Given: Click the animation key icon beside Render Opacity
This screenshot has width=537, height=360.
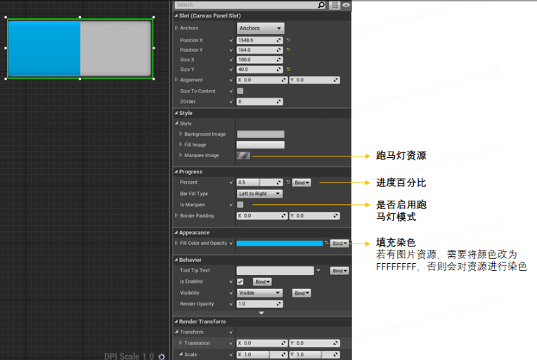Looking at the screenshot, I should click(x=231, y=304).
